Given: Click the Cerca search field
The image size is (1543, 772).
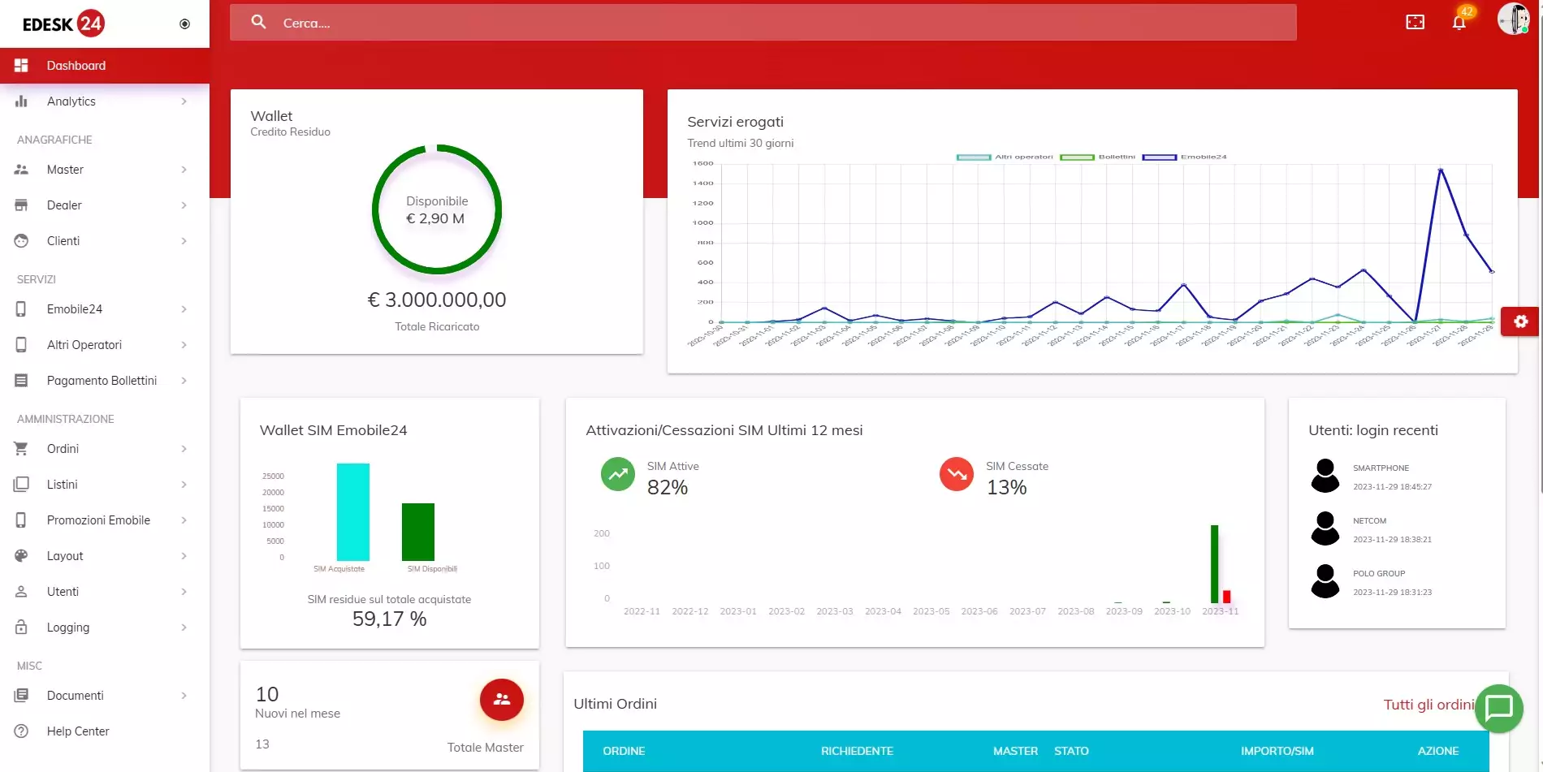Looking at the screenshot, I should tap(763, 23).
